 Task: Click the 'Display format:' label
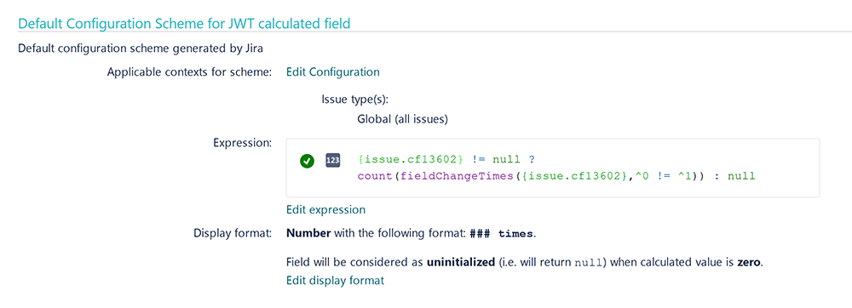[233, 234]
